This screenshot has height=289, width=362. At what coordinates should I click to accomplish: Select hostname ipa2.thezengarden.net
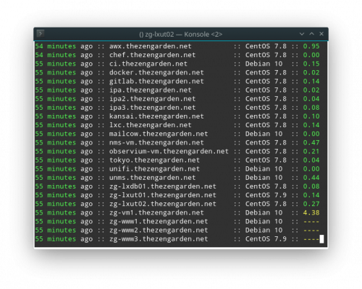pos(152,99)
